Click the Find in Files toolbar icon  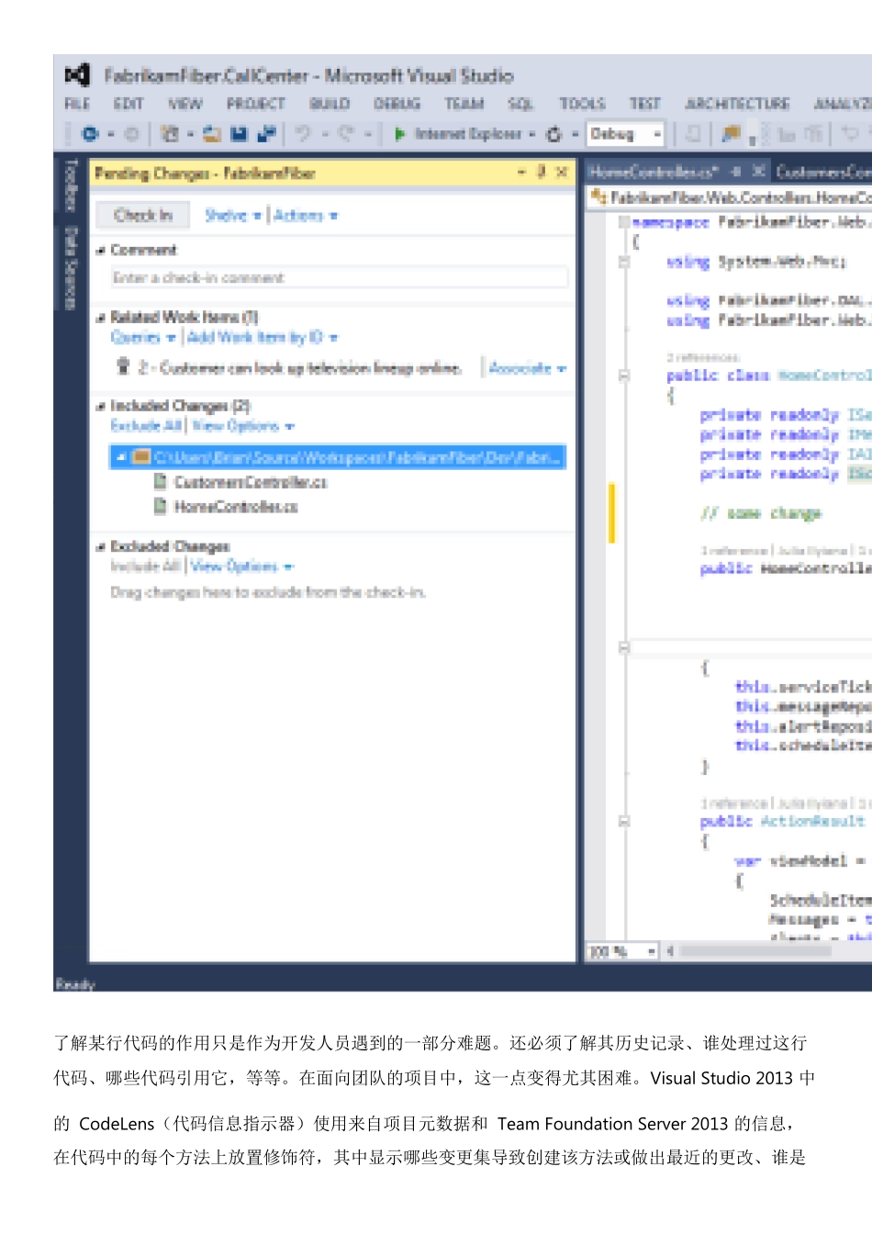point(731,134)
